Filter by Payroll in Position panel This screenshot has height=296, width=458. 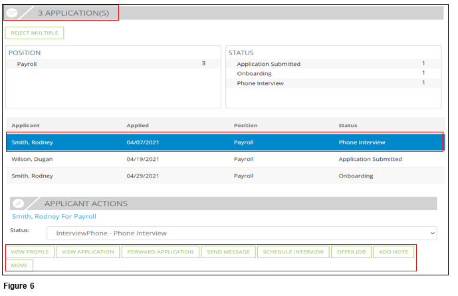(27, 64)
